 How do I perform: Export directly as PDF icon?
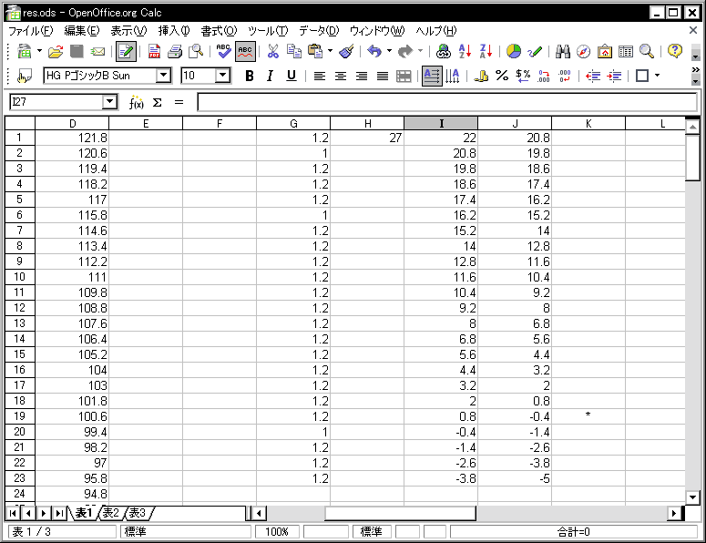pos(154,51)
